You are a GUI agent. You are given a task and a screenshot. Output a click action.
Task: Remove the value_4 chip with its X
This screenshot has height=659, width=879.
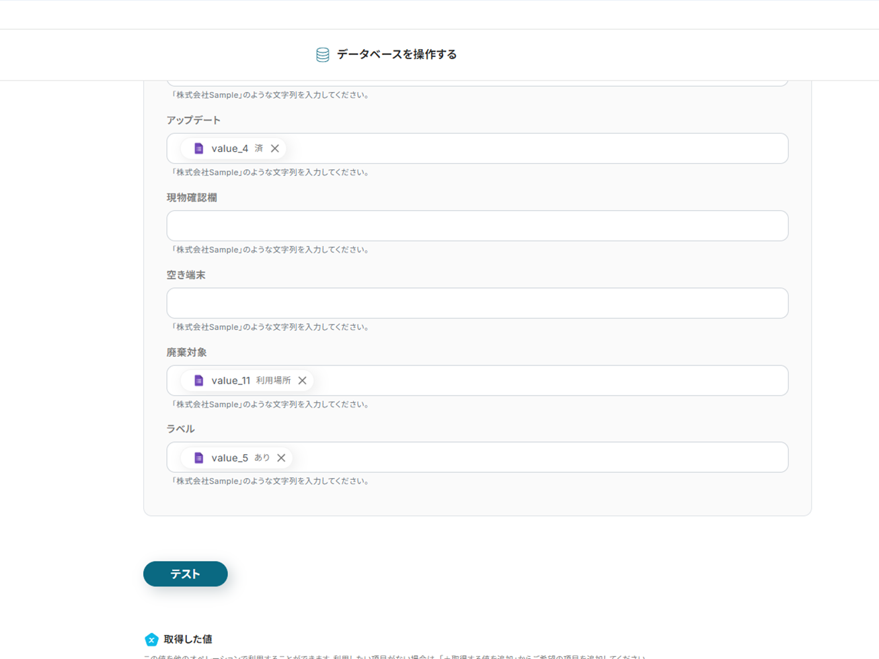(x=275, y=148)
